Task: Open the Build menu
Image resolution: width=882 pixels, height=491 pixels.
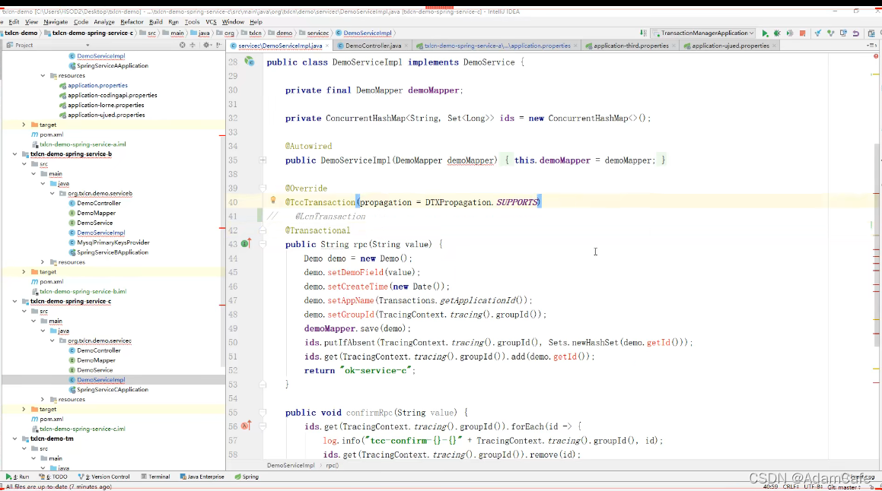Action: [156, 22]
